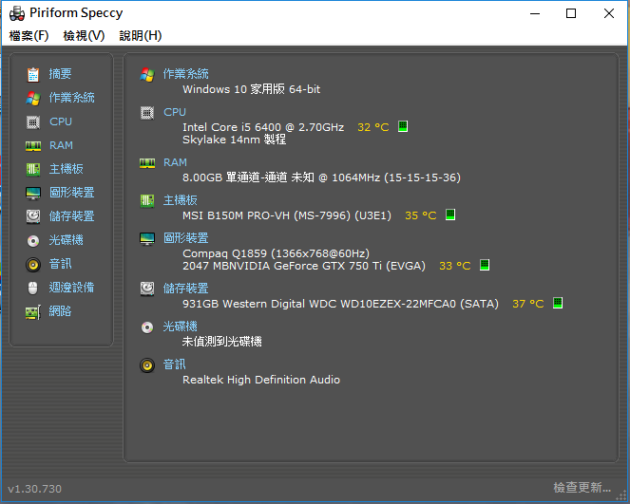Click version text v1.30.730
The image size is (630, 504).
[x=34, y=489]
